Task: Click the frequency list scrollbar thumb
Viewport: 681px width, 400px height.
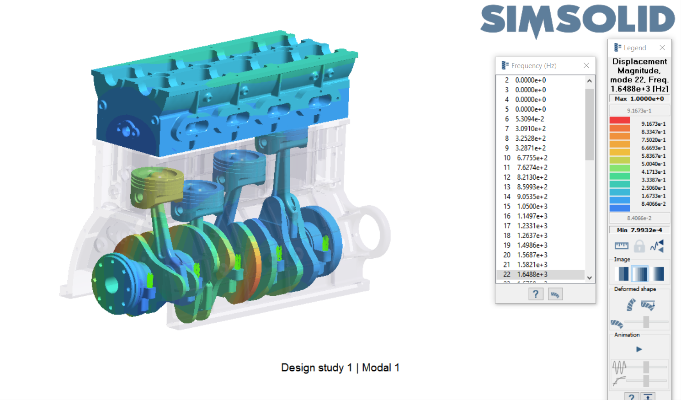Action: pyautogui.click(x=590, y=124)
